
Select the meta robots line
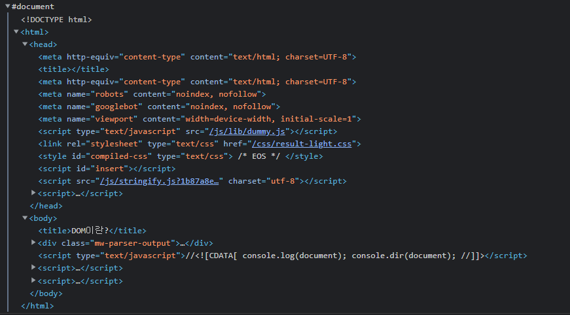152,94
